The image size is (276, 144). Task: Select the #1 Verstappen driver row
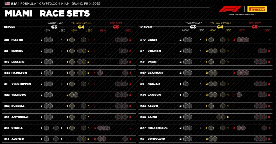pos(69,84)
